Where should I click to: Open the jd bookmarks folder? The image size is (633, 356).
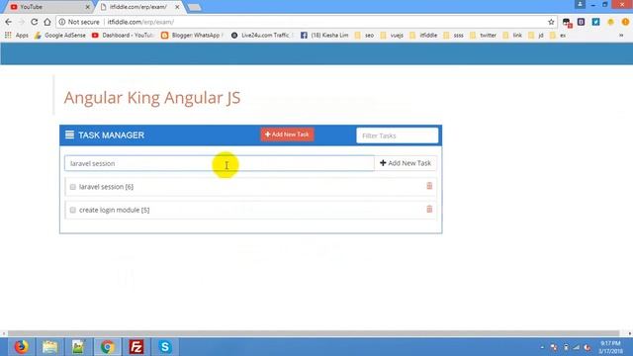(x=536, y=36)
